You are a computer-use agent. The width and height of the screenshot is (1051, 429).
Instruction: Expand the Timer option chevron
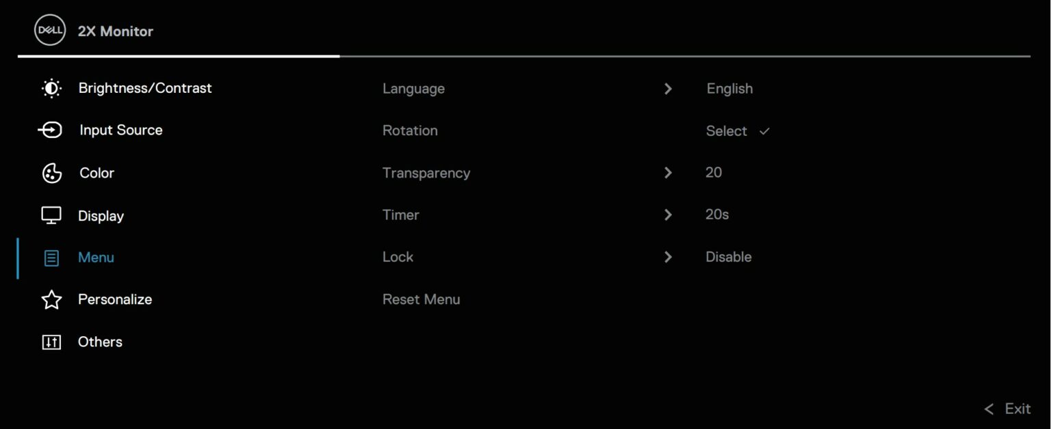tap(668, 215)
